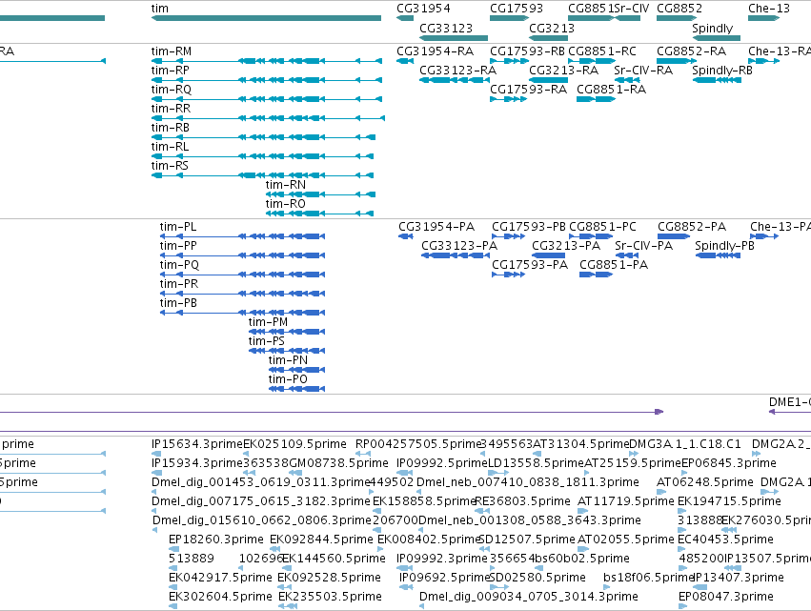The image size is (811, 611).
Task: Select the tim gene bar
Action: coord(267,18)
